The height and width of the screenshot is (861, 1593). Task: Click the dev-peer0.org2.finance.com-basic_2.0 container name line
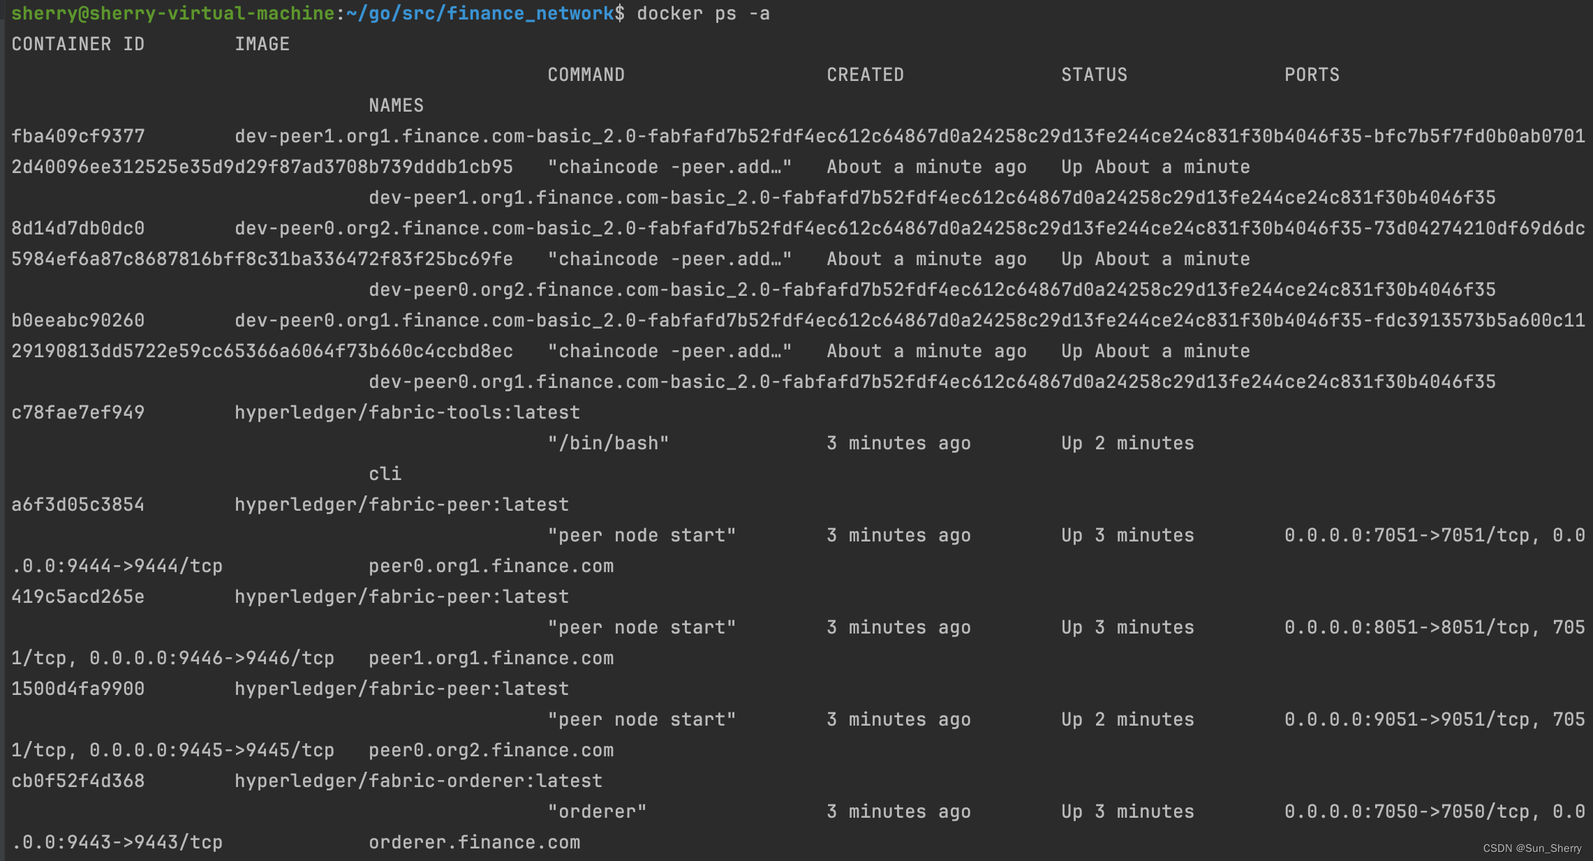[933, 290]
